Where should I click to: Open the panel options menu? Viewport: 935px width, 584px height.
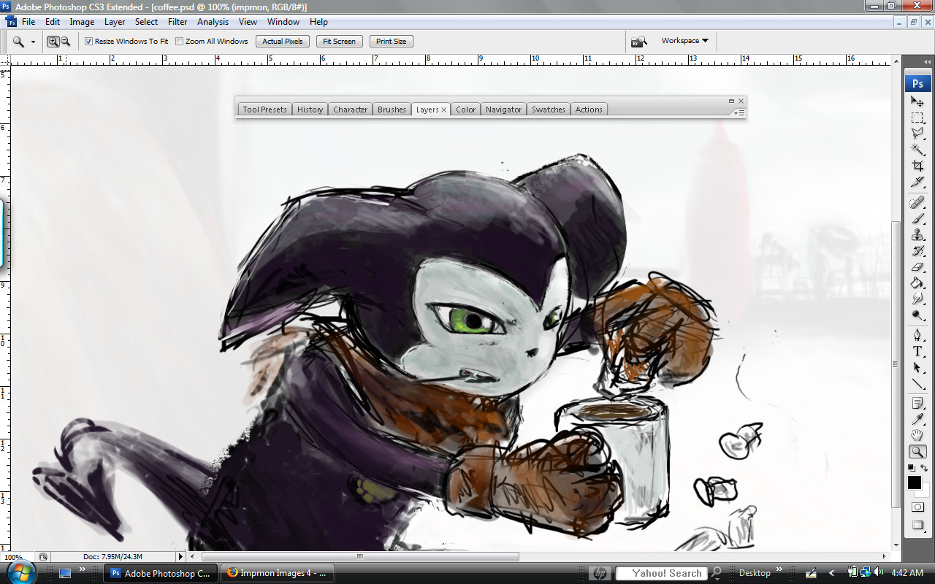739,112
